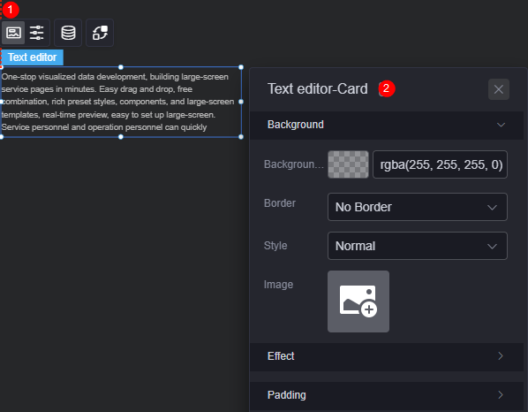The width and height of the screenshot is (528, 412).
Task: Click inside the text editor paragraph
Action: click(x=117, y=102)
